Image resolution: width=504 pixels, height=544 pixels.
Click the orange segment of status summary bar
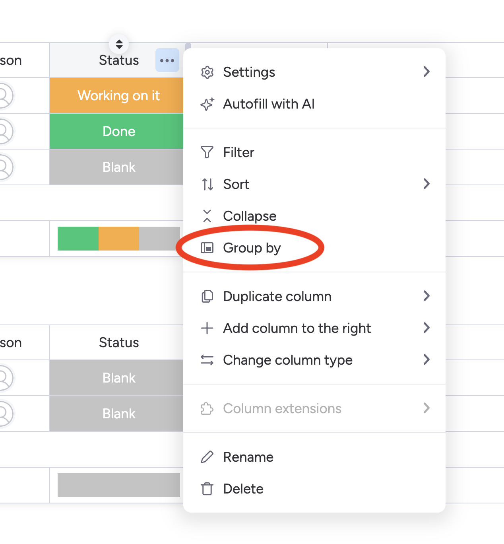click(119, 239)
